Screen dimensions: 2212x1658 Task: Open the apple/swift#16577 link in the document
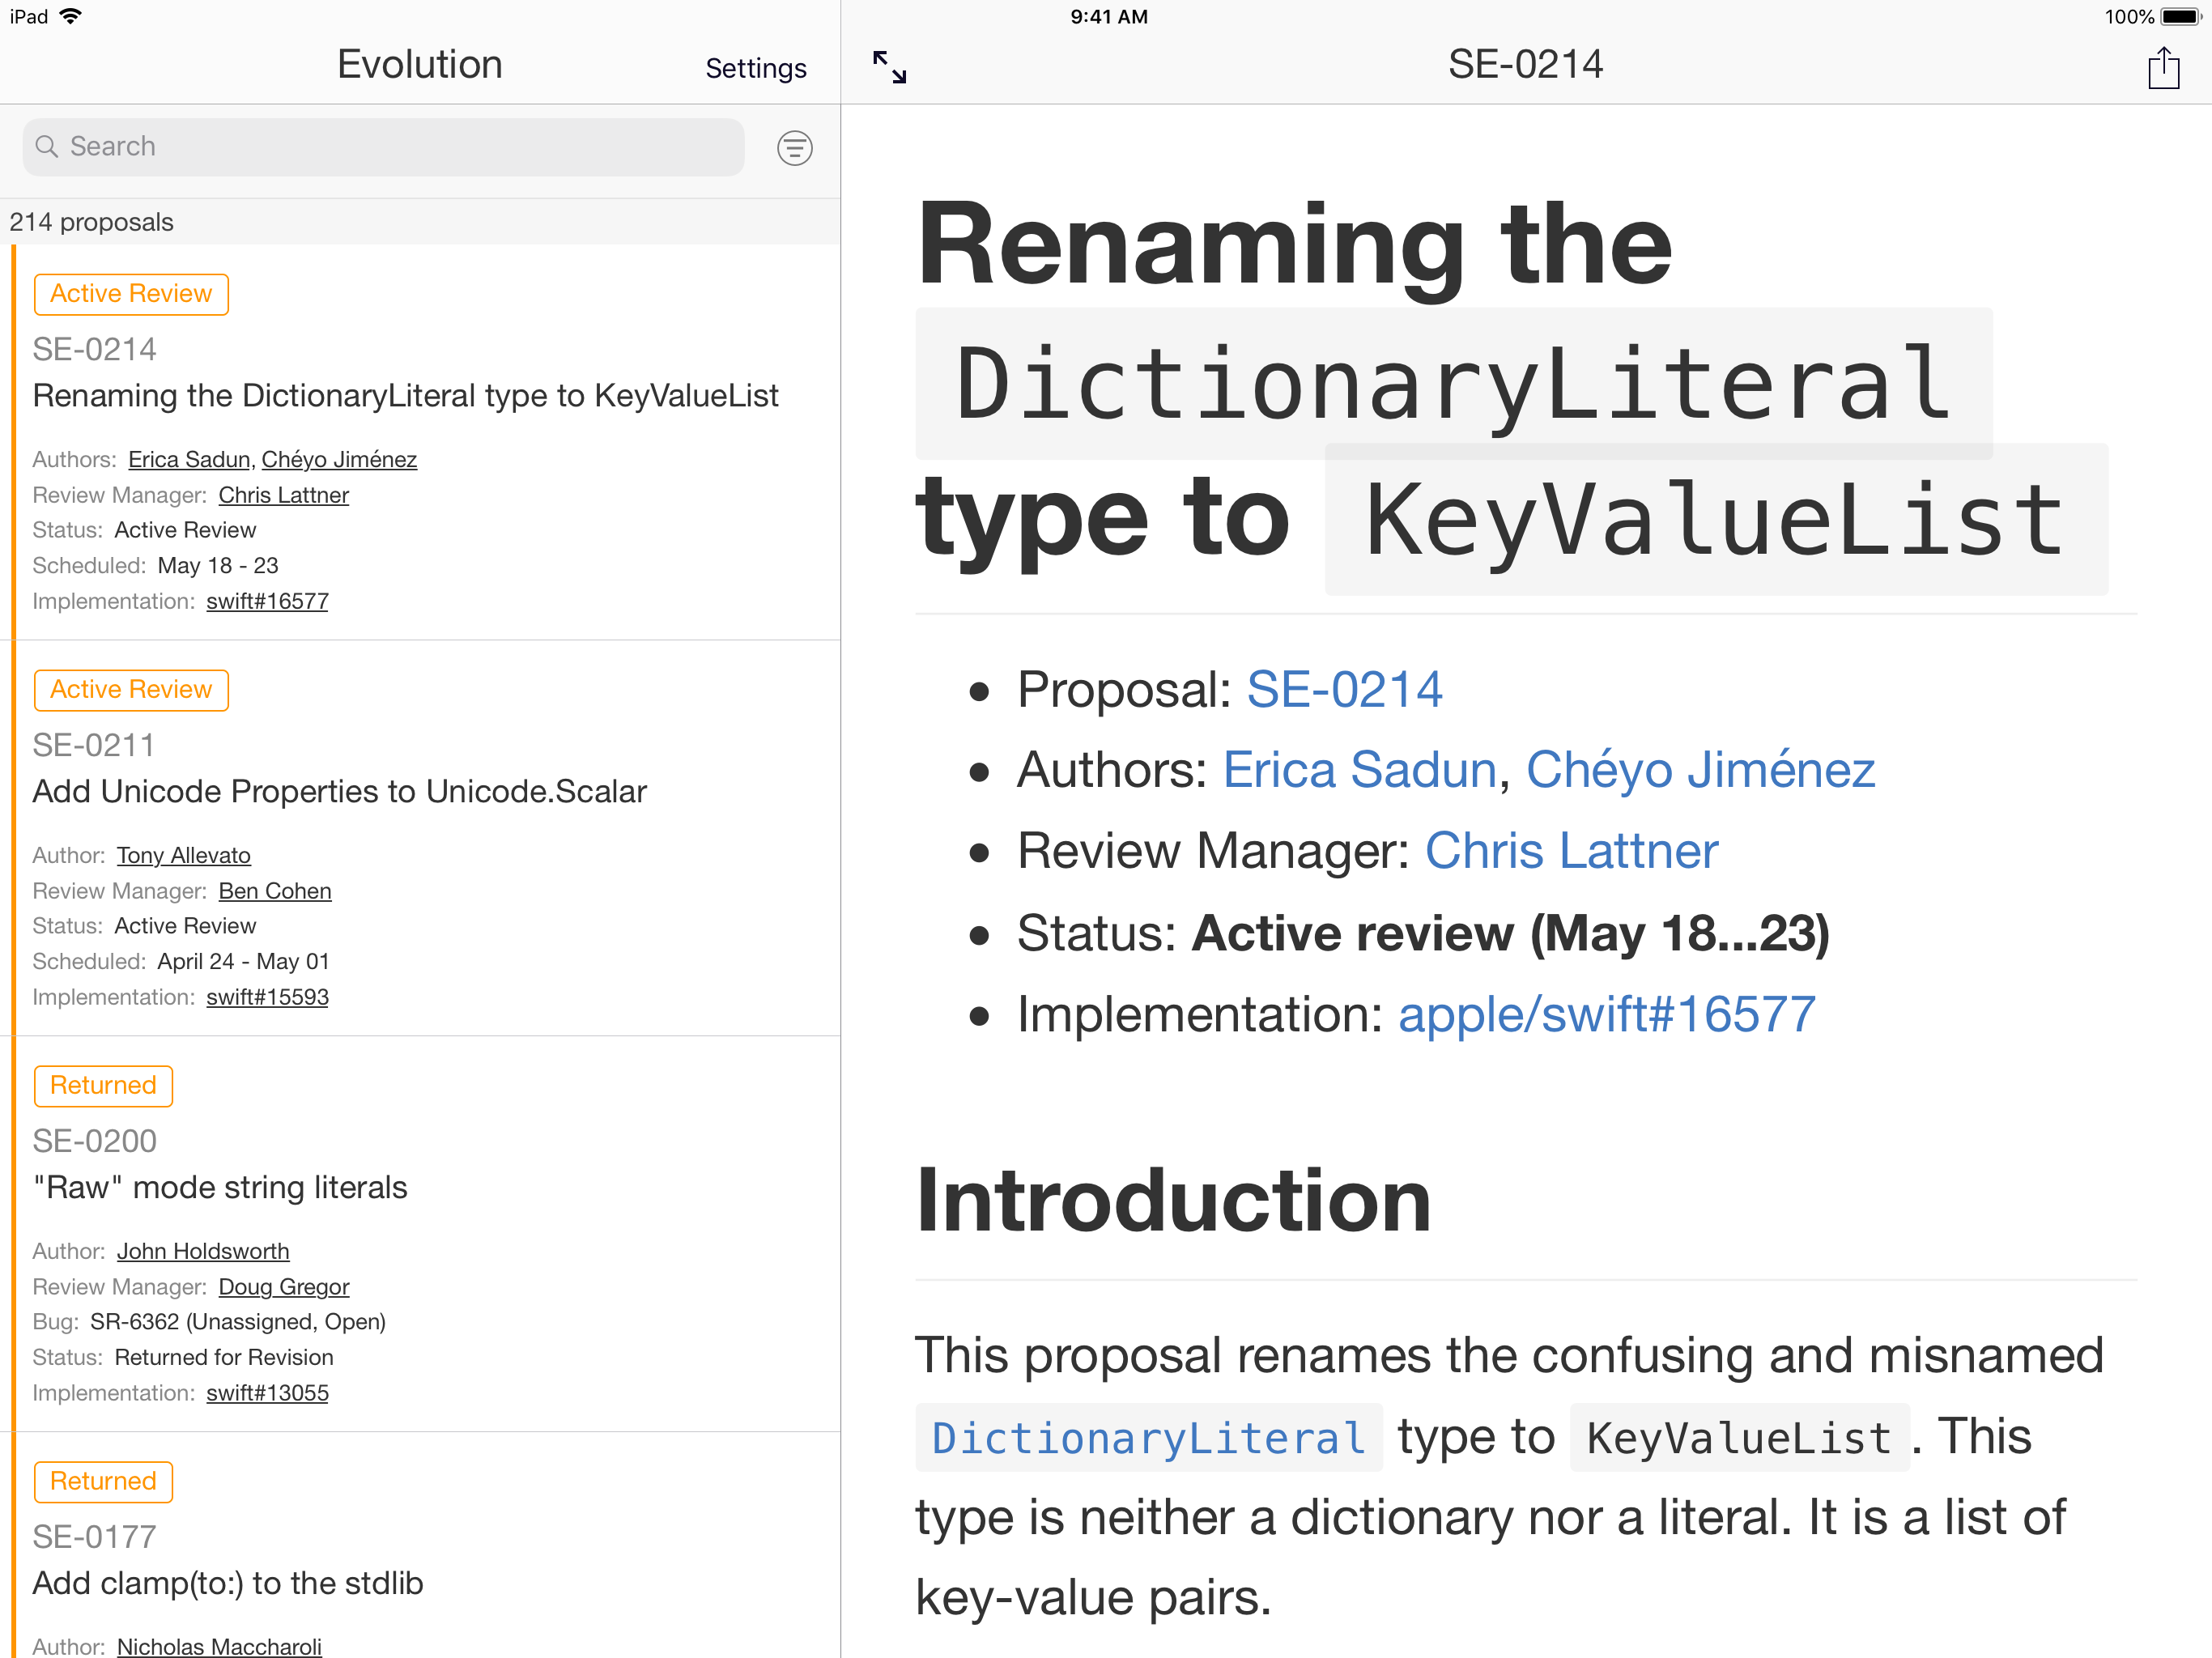pos(1606,1014)
